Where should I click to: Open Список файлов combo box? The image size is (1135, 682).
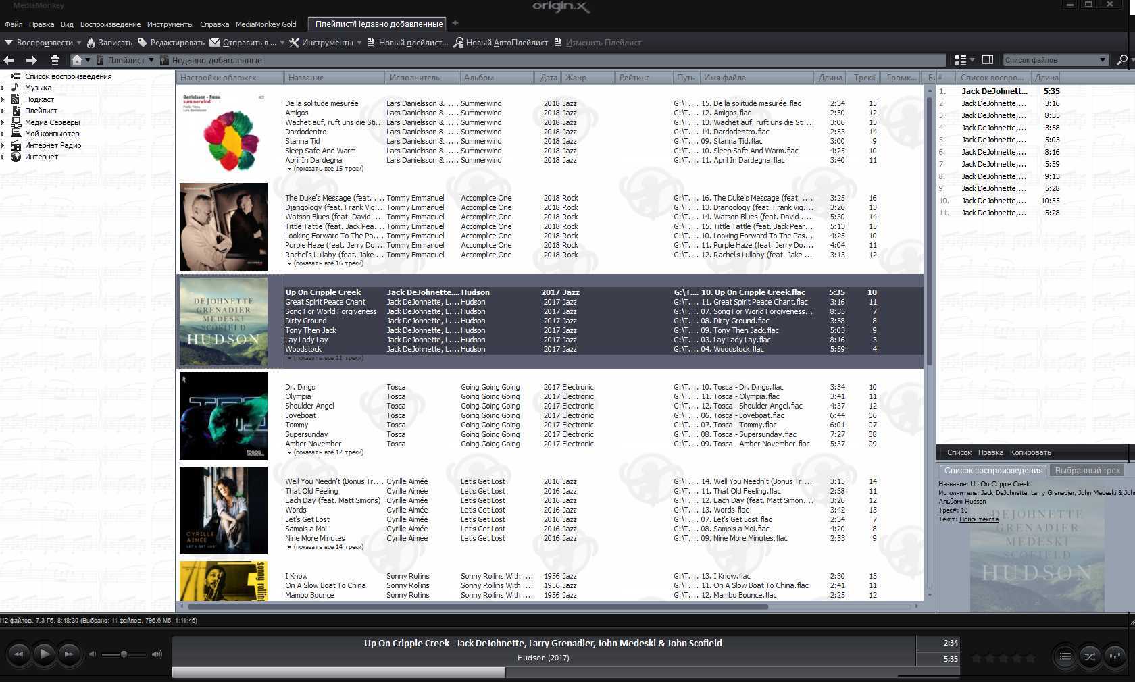(x=1056, y=60)
